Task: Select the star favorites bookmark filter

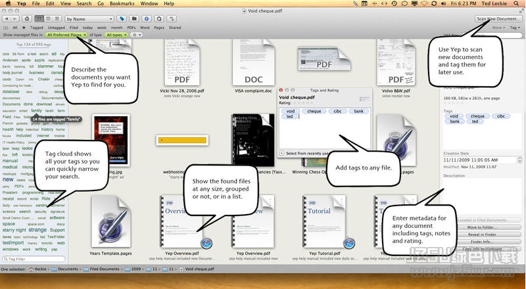Action: 24,28
